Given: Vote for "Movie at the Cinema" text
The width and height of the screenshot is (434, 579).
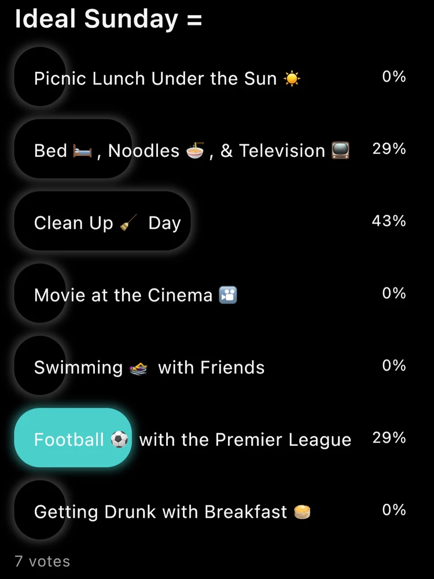Looking at the screenshot, I should click(x=123, y=295).
